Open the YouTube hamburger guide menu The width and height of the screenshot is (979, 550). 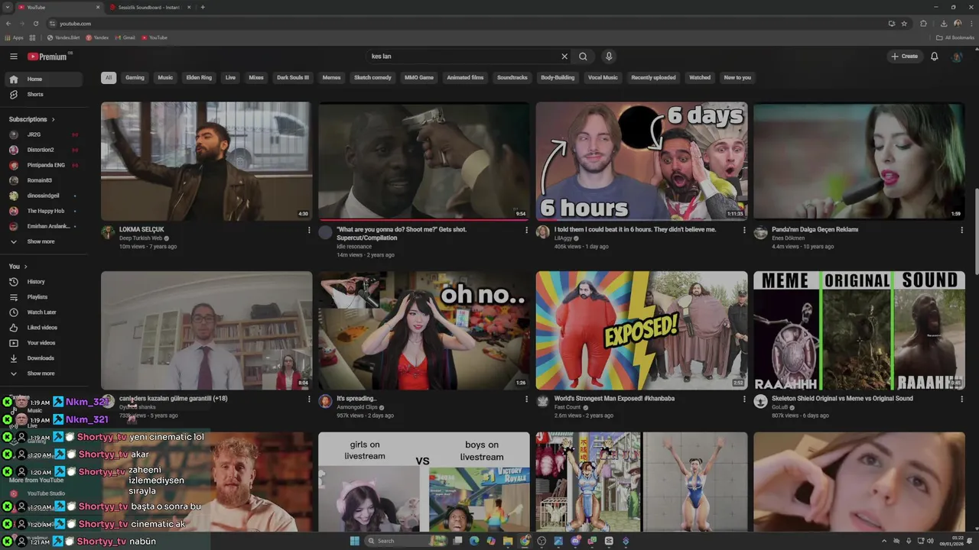tap(13, 57)
